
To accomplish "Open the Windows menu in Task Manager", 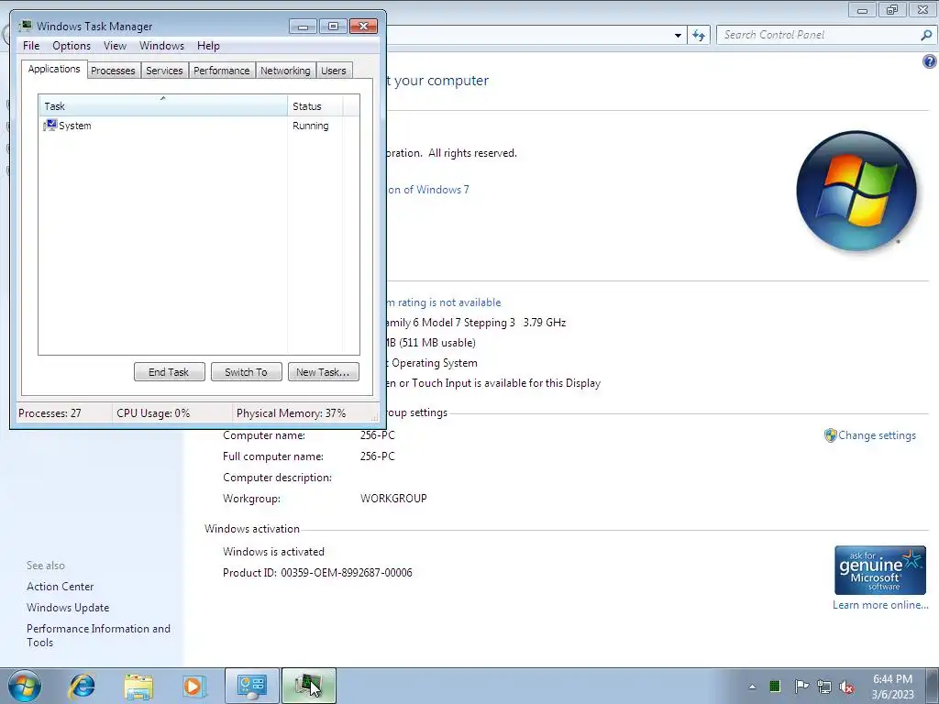I will pyautogui.click(x=161, y=46).
